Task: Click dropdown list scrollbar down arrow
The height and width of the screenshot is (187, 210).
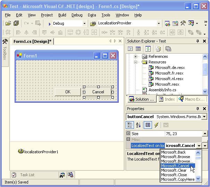Action: click(x=198, y=178)
